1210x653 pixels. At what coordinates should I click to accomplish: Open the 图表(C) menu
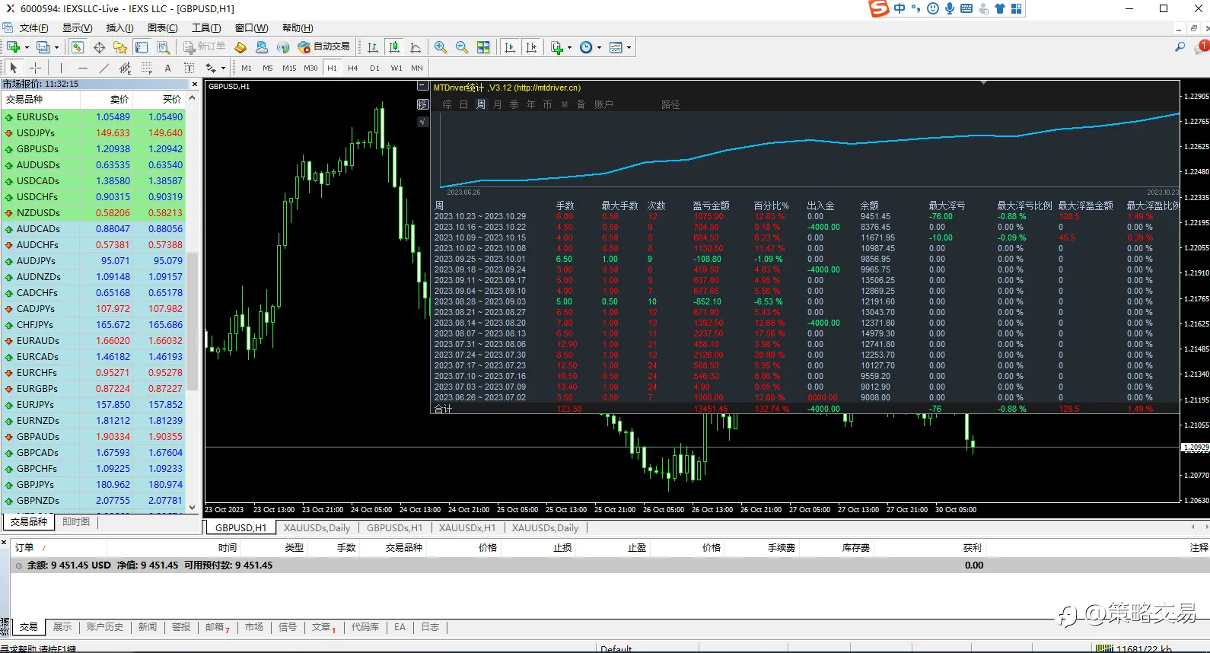162,28
